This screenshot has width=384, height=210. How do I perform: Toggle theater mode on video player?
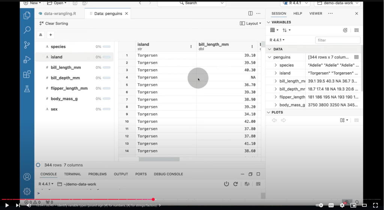pos(364,205)
